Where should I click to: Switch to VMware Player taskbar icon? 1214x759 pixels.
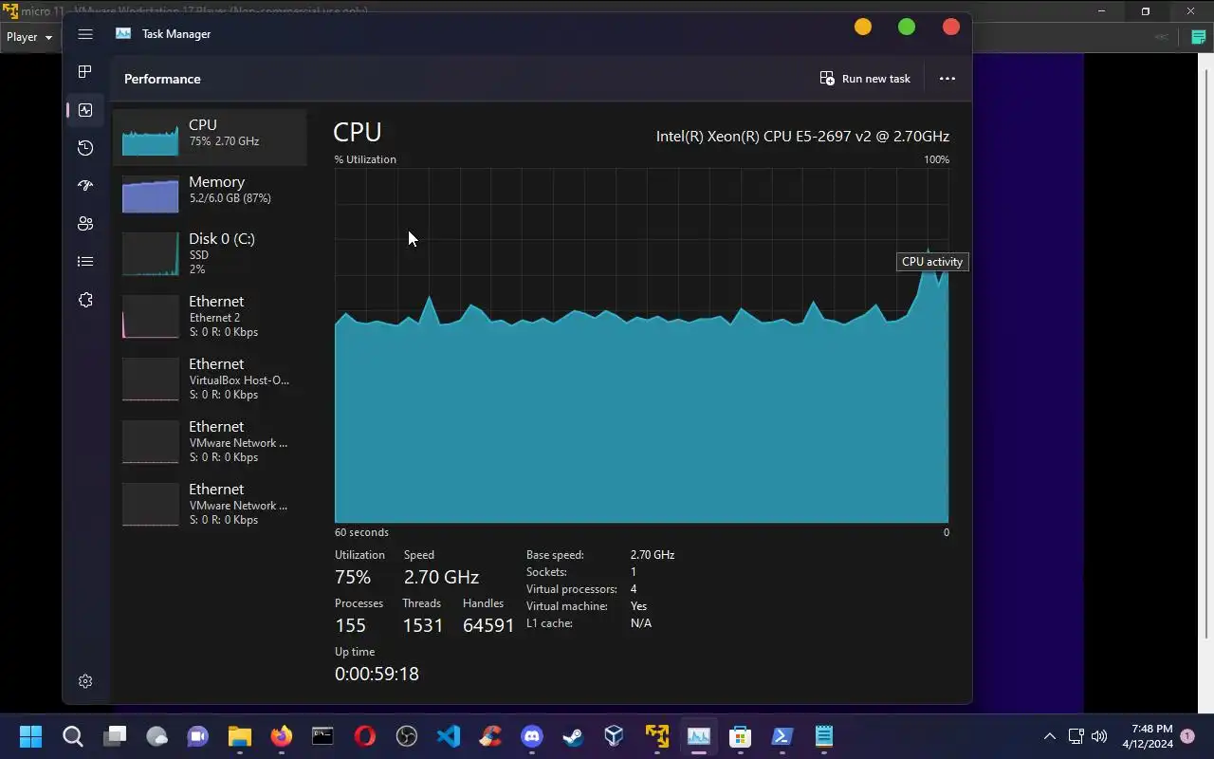click(657, 736)
